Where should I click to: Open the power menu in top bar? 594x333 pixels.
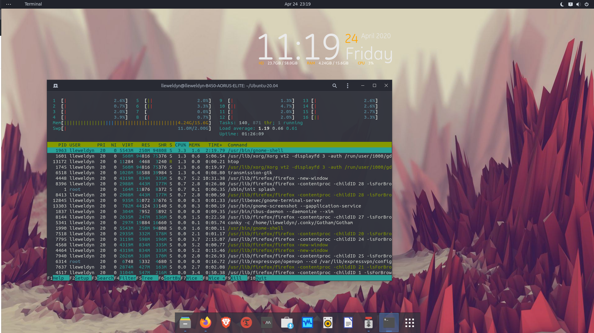coord(586,4)
